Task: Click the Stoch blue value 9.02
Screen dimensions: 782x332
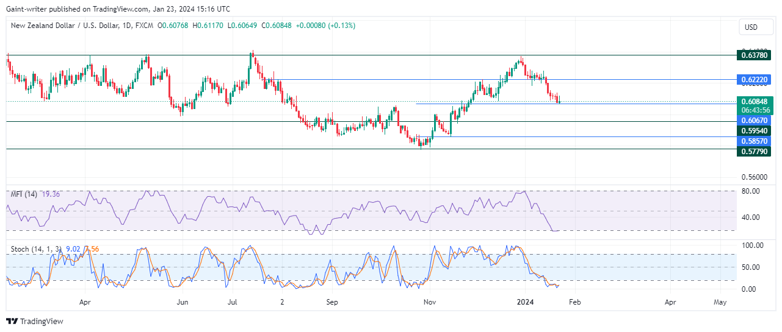Action: 73,249
